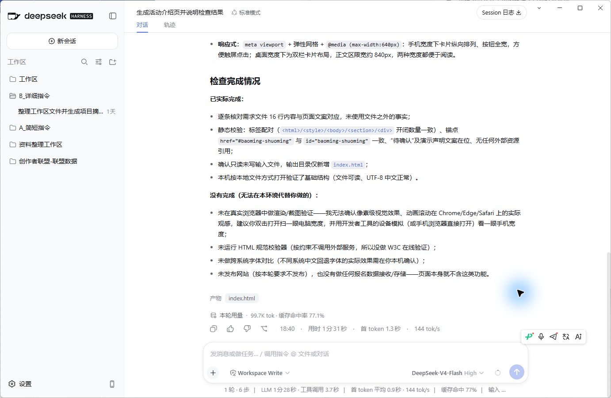Copy the response with copy icon

[214, 329]
